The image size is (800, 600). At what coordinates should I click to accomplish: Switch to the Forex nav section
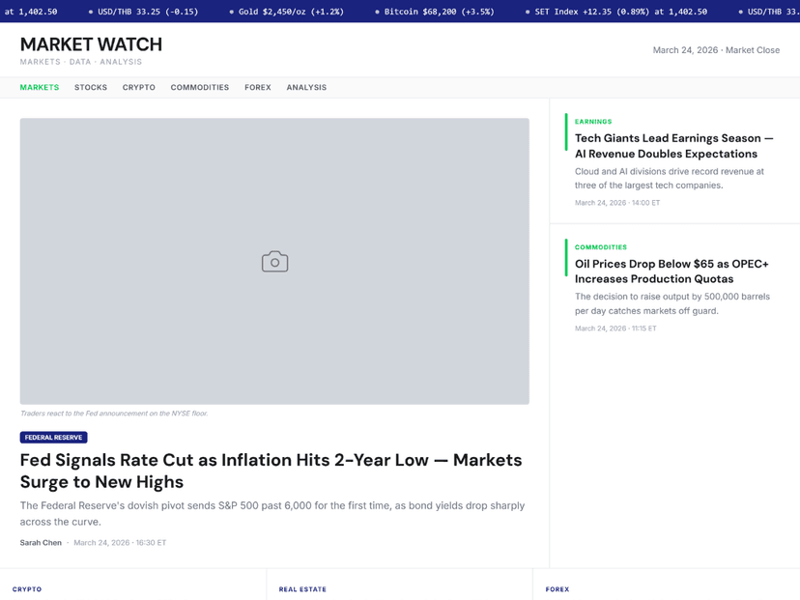tap(258, 87)
